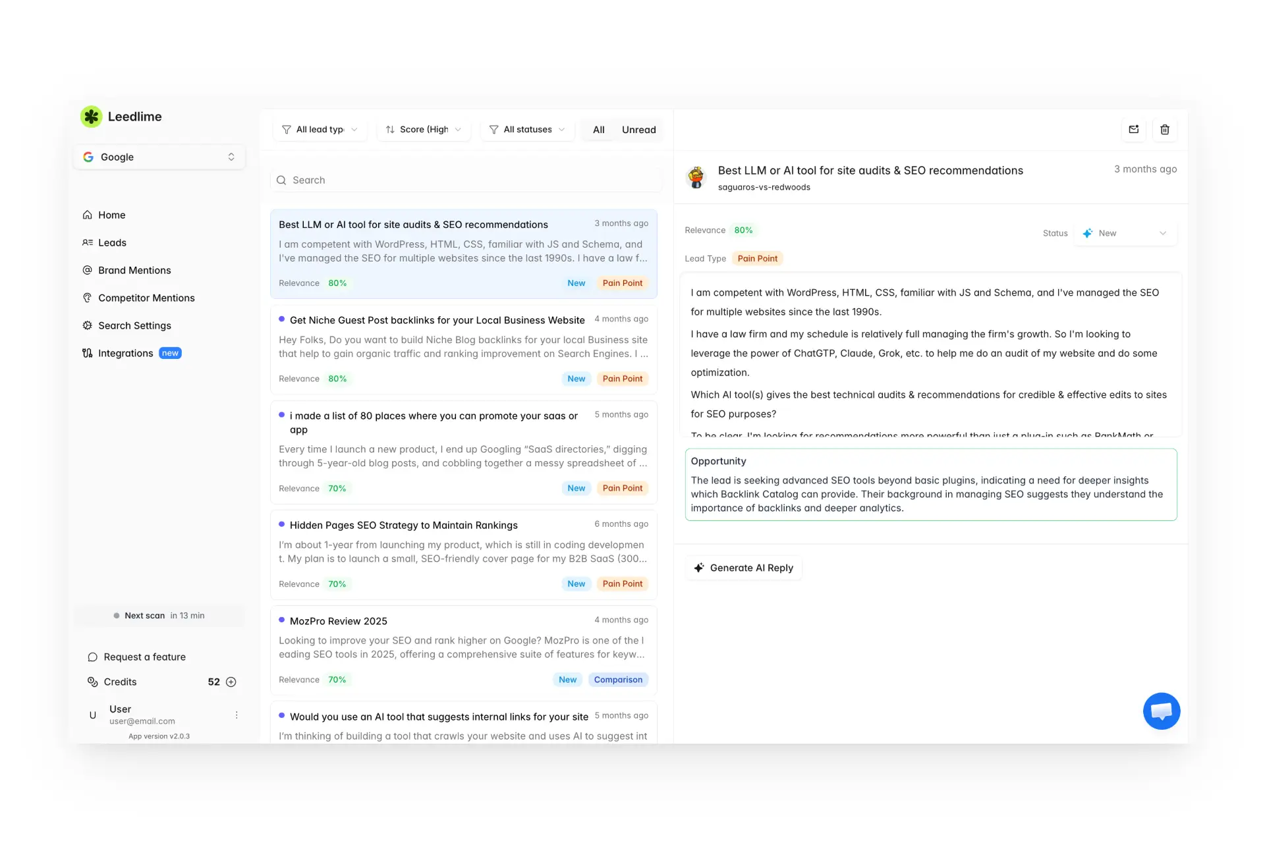Open the Leads section in sidebar
Viewport: 1265px width, 843px height.
(x=112, y=242)
